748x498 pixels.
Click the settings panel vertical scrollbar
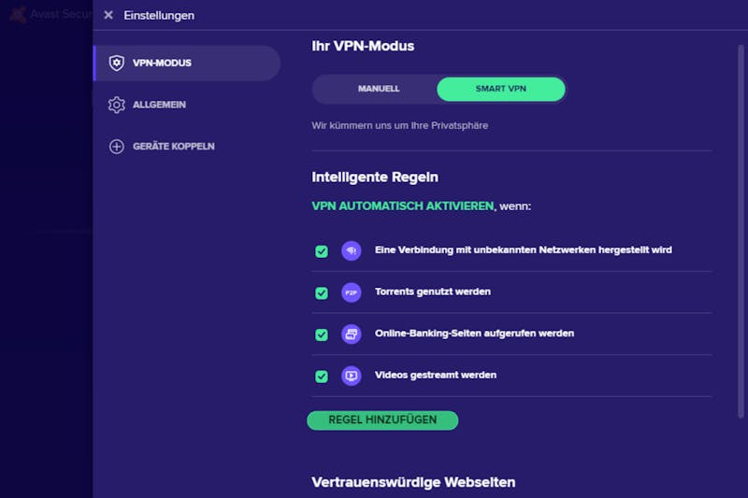741,232
